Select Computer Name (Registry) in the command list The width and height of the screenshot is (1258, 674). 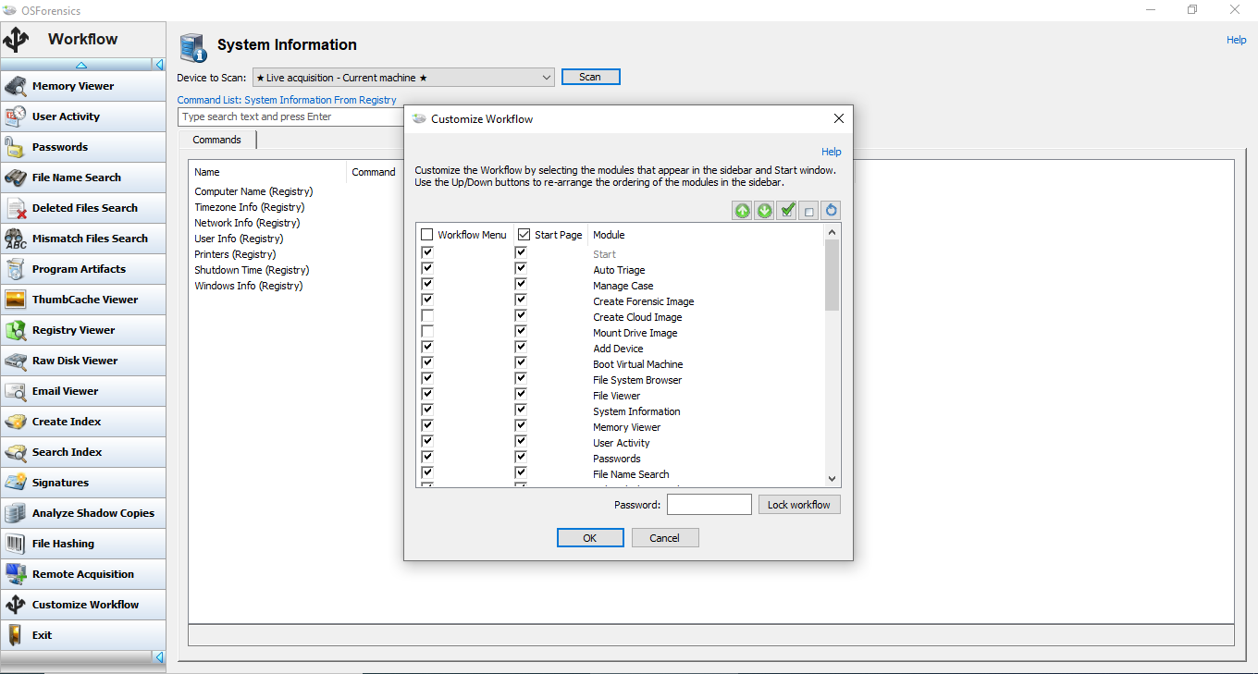253,191
